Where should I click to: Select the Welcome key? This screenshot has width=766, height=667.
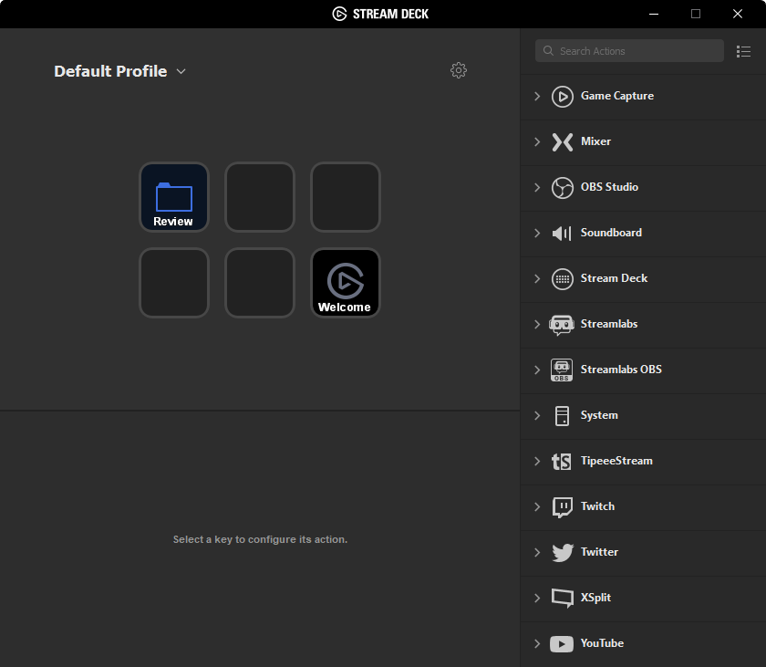point(346,283)
